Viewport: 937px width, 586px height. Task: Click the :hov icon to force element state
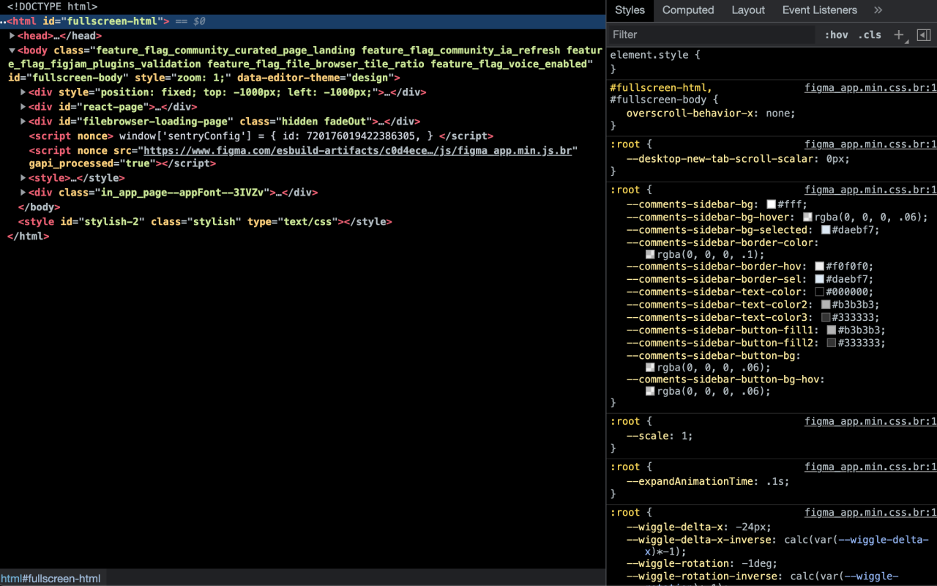(836, 34)
